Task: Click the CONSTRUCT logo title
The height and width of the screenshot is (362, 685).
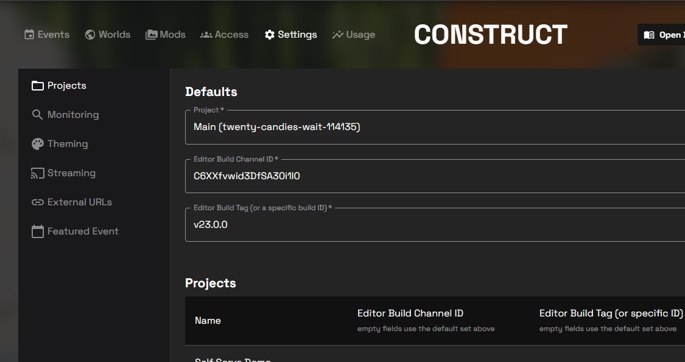Action: [x=491, y=35]
